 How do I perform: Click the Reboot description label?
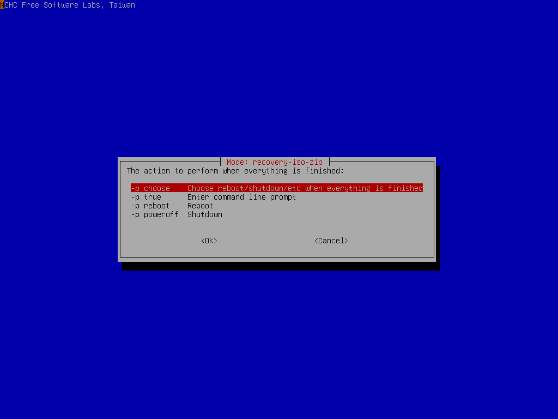click(x=200, y=206)
